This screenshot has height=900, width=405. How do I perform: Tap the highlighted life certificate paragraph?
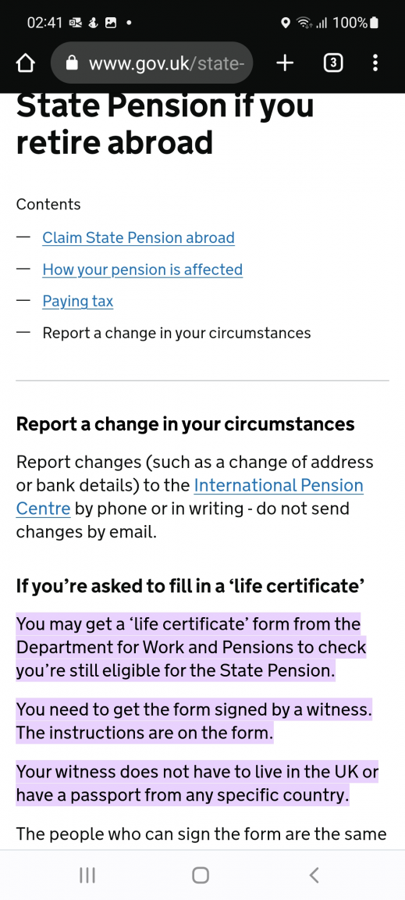(x=191, y=647)
